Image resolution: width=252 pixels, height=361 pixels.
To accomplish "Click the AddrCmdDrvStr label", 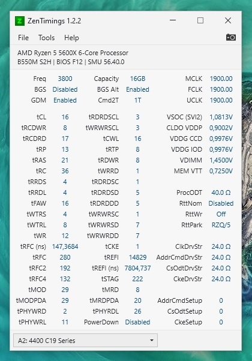I will pos(179,257).
